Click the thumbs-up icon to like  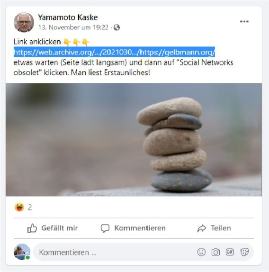[32, 228]
